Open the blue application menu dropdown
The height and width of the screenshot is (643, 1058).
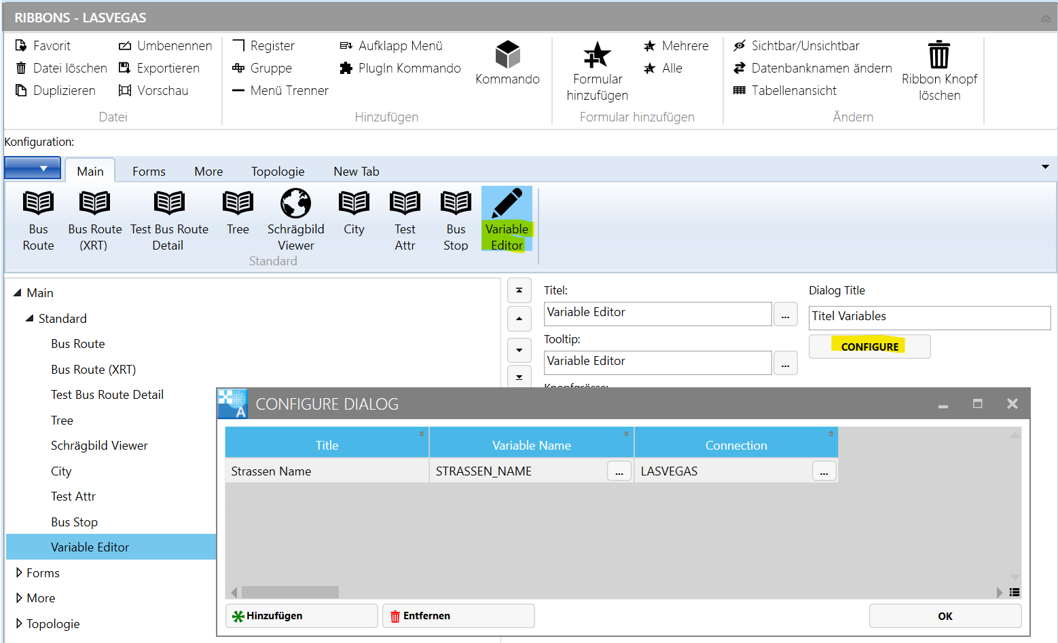tap(33, 168)
